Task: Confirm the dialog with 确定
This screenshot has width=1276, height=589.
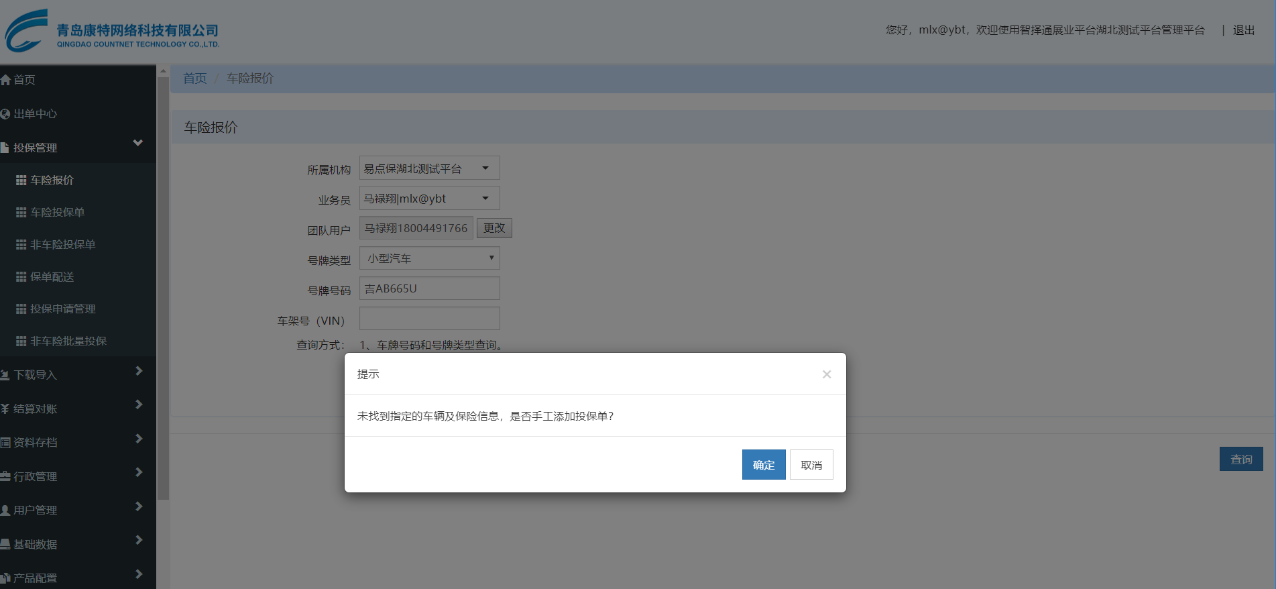Action: coord(764,465)
